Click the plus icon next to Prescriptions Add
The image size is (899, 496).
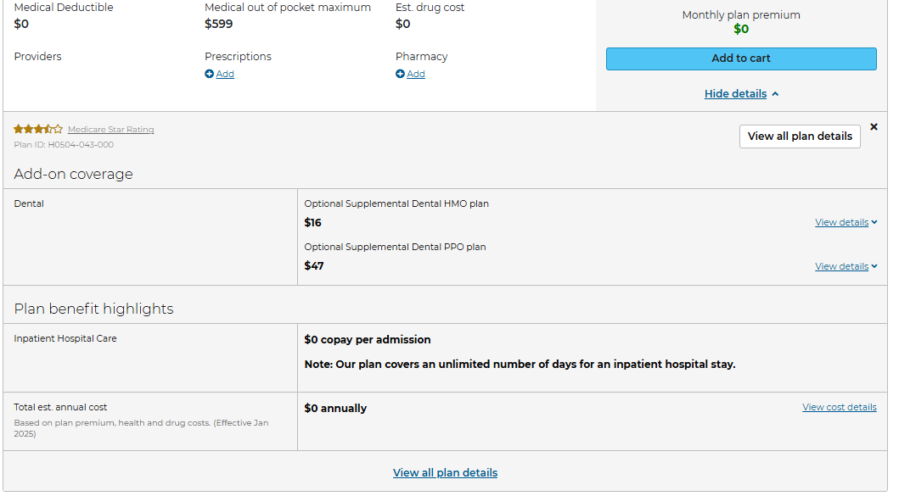click(210, 74)
